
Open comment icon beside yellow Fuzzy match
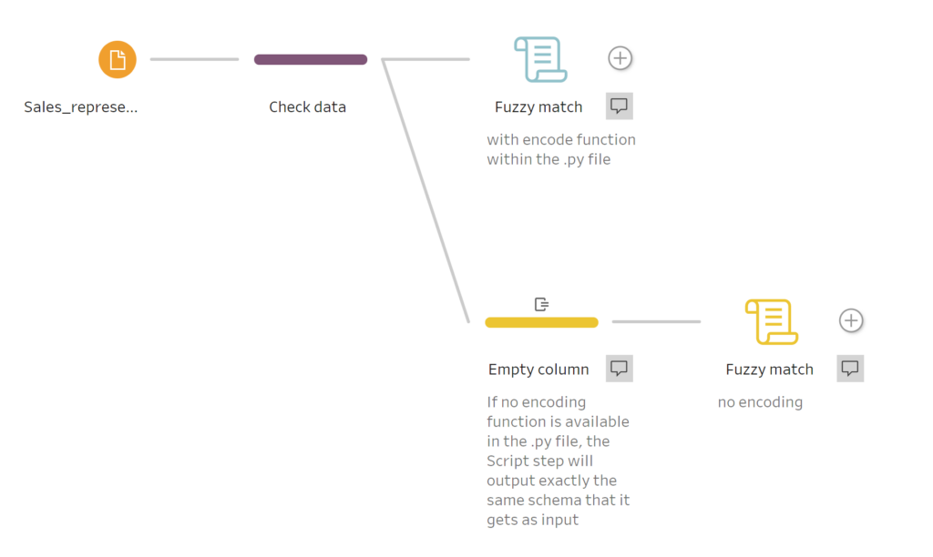coord(850,369)
